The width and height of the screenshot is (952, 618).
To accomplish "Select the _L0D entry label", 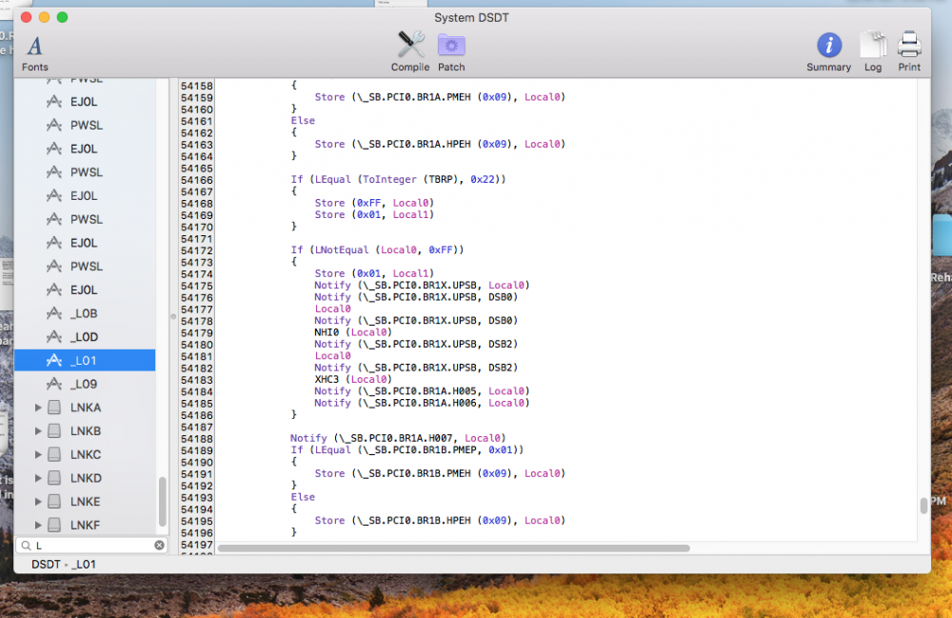I will point(84,337).
